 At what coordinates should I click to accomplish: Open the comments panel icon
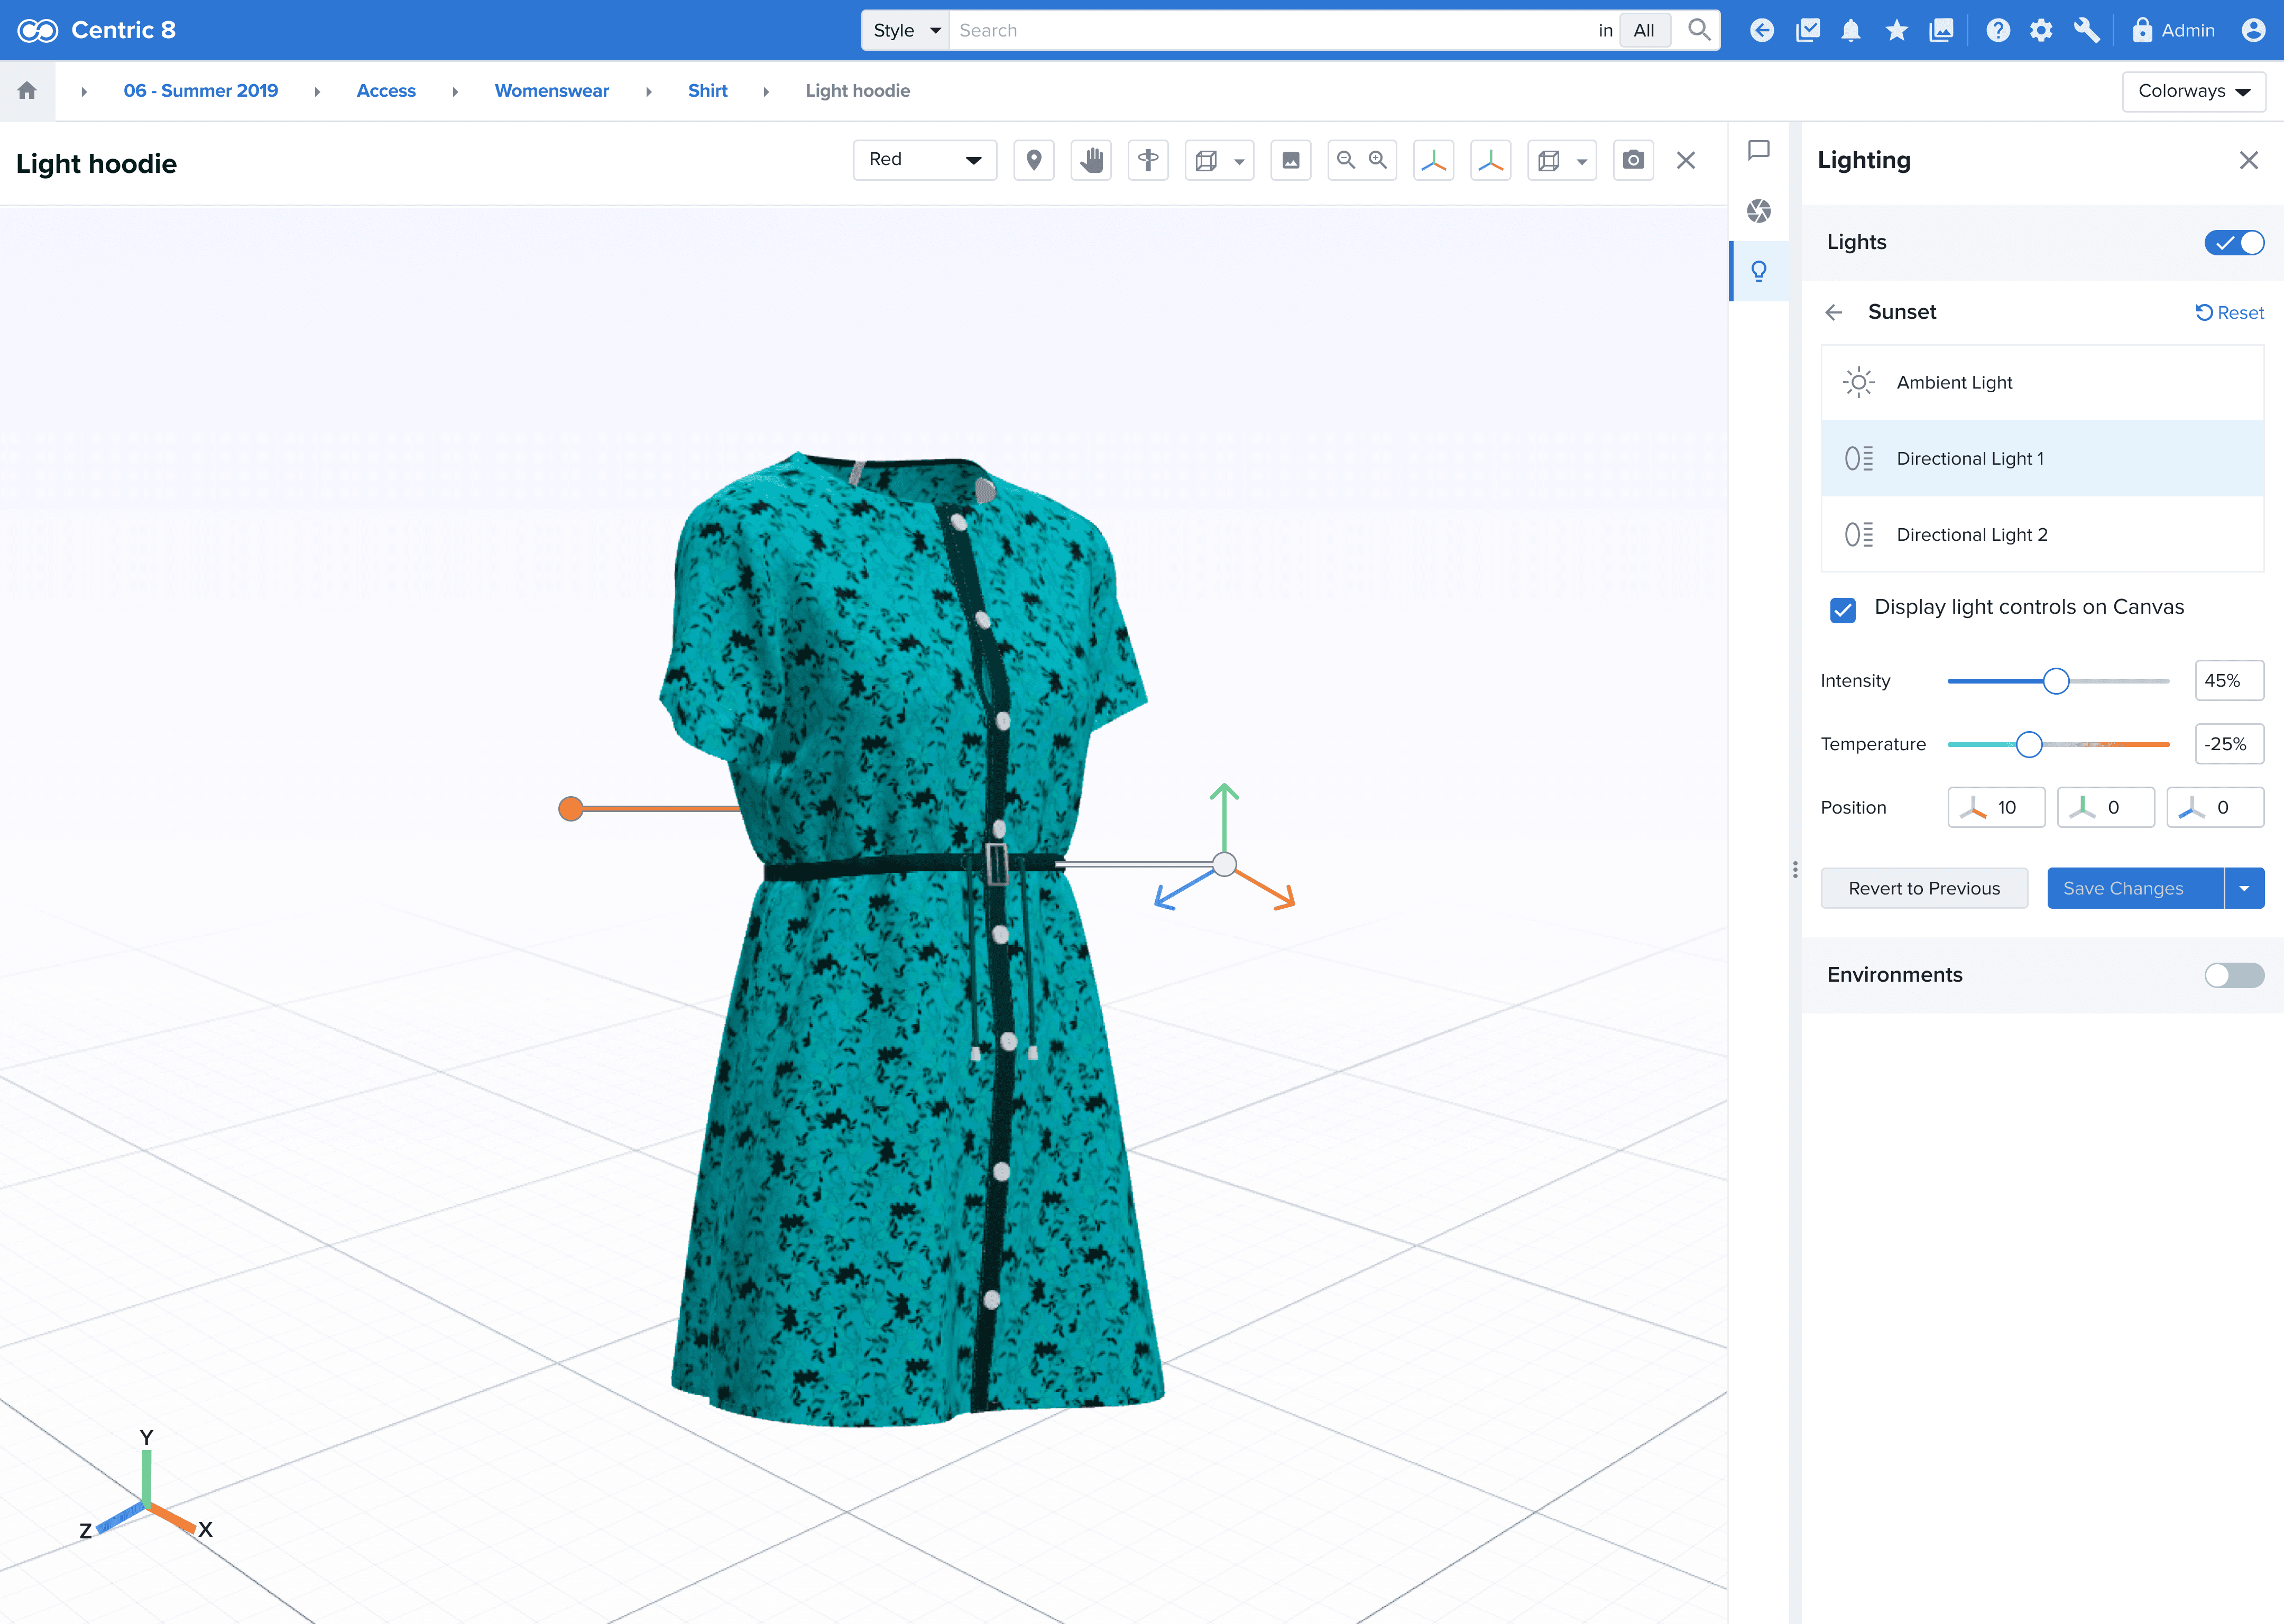1758,151
